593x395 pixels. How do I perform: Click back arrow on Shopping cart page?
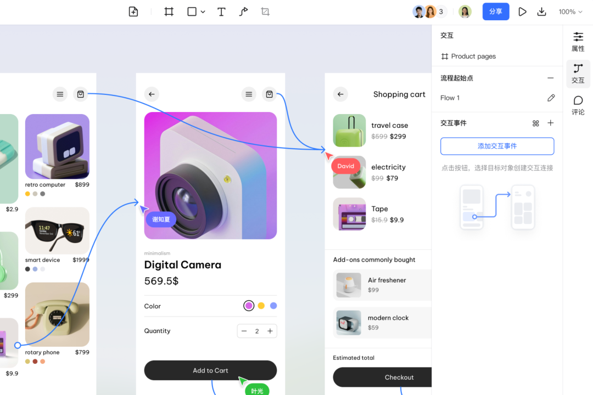pyautogui.click(x=340, y=94)
